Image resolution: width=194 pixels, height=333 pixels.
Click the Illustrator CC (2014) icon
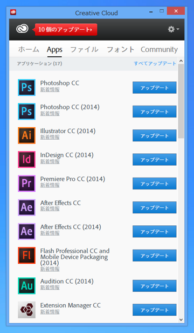pos(26,135)
